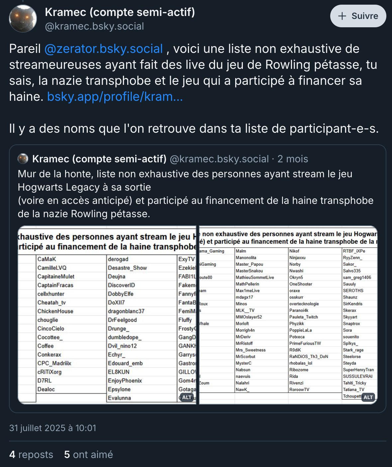
Task: Enlarge the right spreadsheet image listing Malm
Action: point(288,316)
